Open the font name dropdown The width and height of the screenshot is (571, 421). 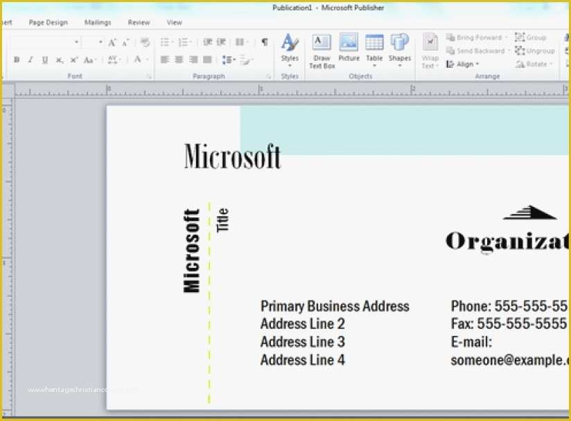76,42
